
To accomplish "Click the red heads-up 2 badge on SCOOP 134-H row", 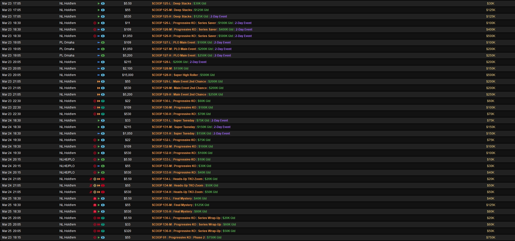I will (x=103, y=192).
